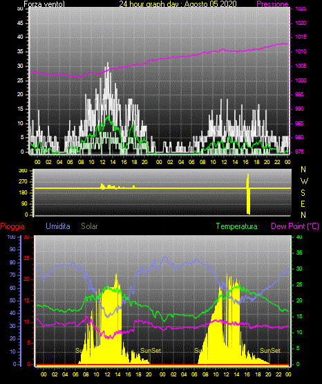
Task: Click the 'N' compass label beside 360
Action: [303, 170]
